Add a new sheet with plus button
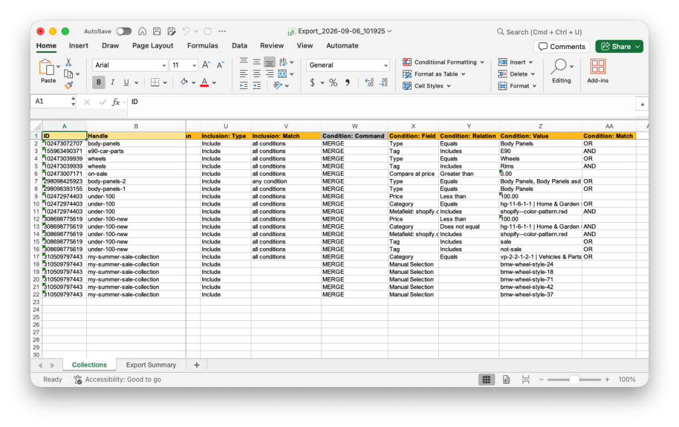 click(x=196, y=365)
